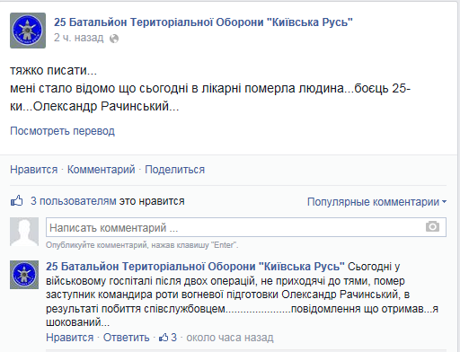The height and width of the screenshot is (352, 460).
Task: Open the commenter page avatar thumbnail
Action: 24,275
